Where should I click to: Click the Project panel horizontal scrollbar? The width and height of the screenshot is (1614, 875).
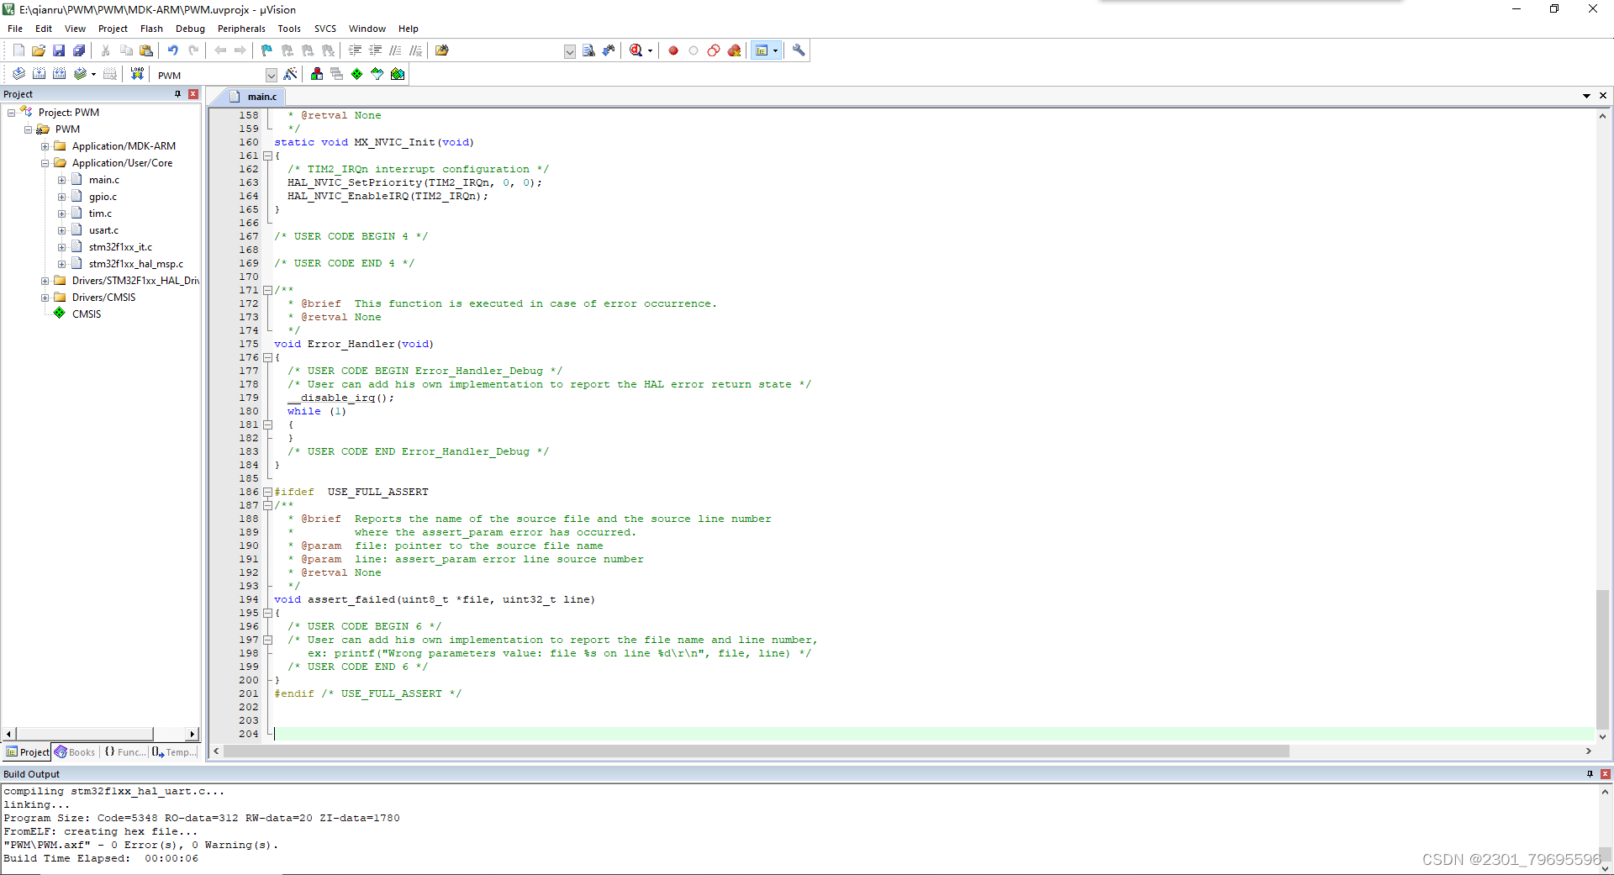100,734
